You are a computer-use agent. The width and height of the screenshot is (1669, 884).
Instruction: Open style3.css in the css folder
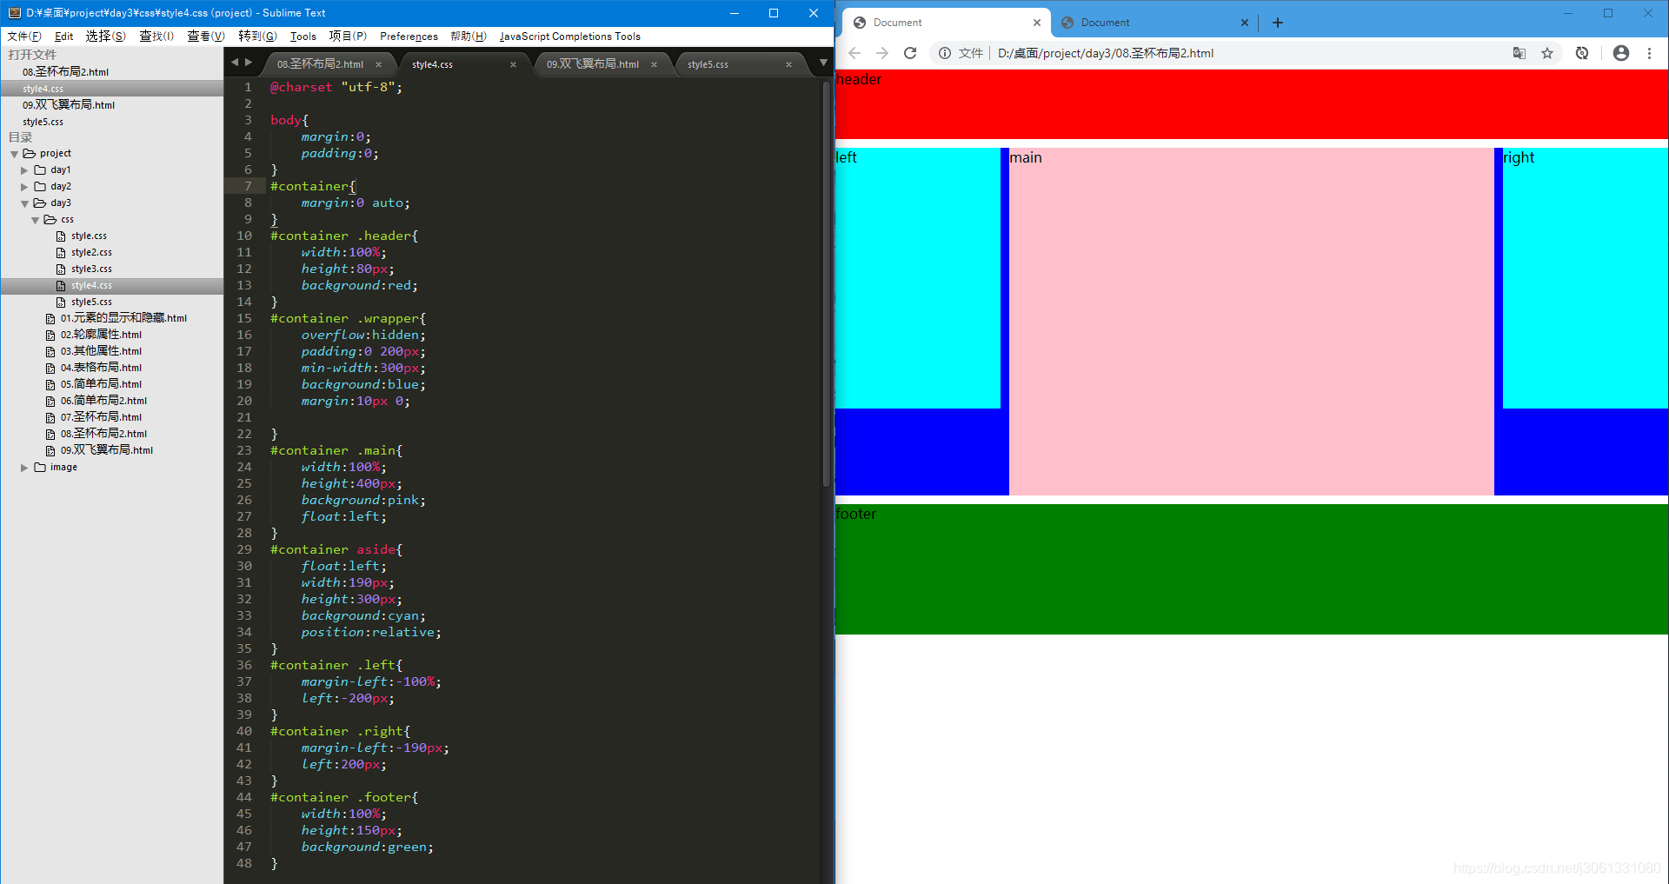91,269
